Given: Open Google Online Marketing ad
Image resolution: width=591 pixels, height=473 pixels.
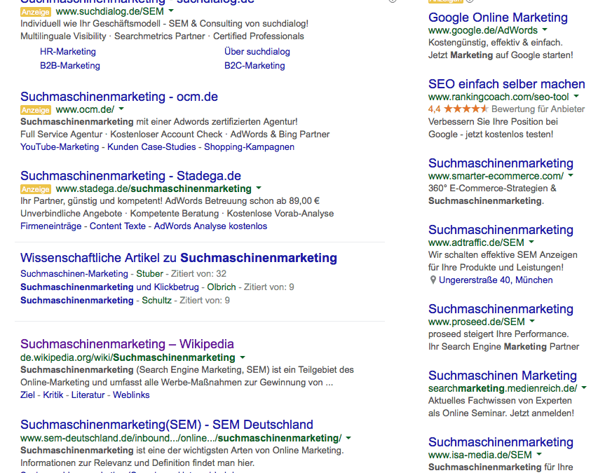Looking at the screenshot, I should tap(498, 18).
